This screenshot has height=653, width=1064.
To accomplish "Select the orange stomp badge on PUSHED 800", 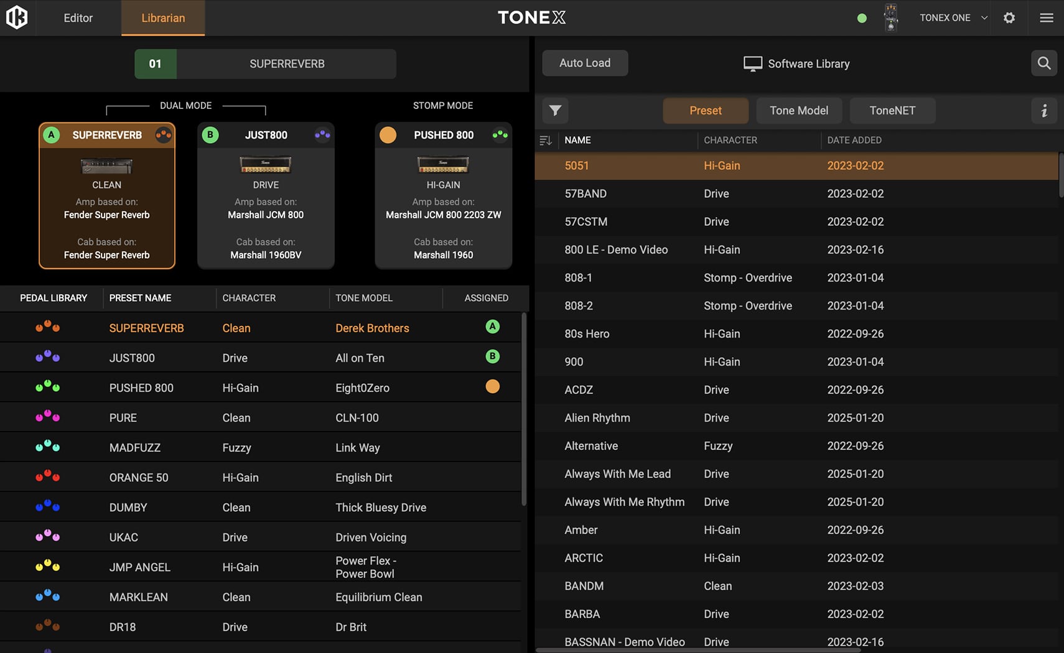I will [x=388, y=135].
